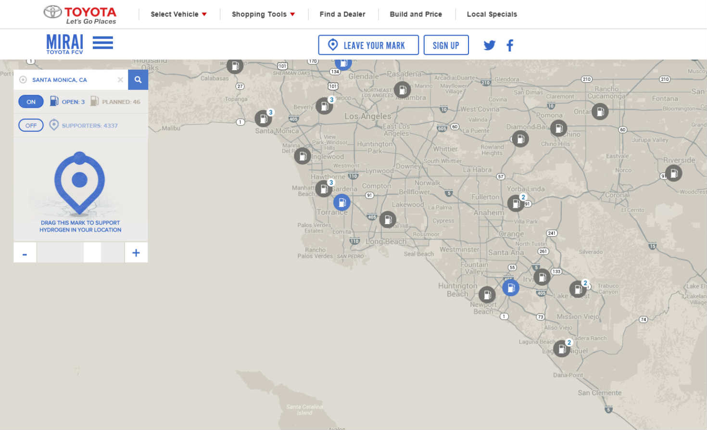Image resolution: width=707 pixels, height=430 pixels.
Task: Click the zoom slider handle
Action: click(92, 253)
